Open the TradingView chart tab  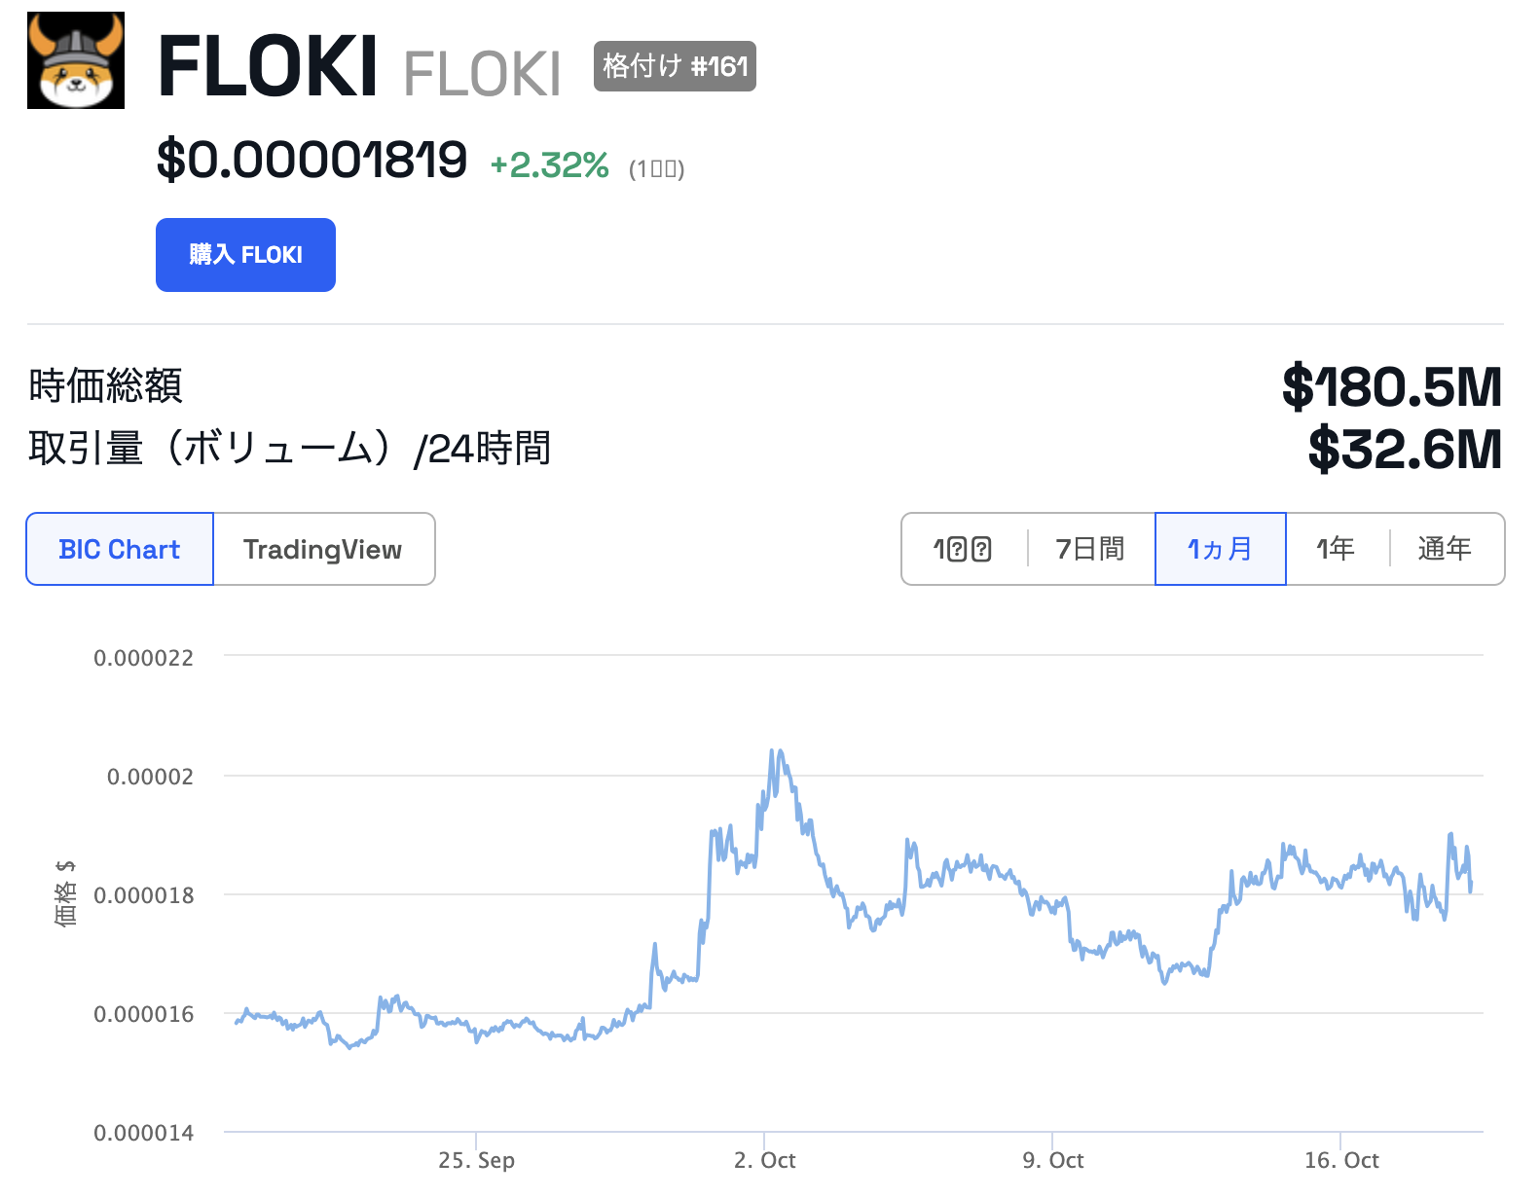point(322,549)
